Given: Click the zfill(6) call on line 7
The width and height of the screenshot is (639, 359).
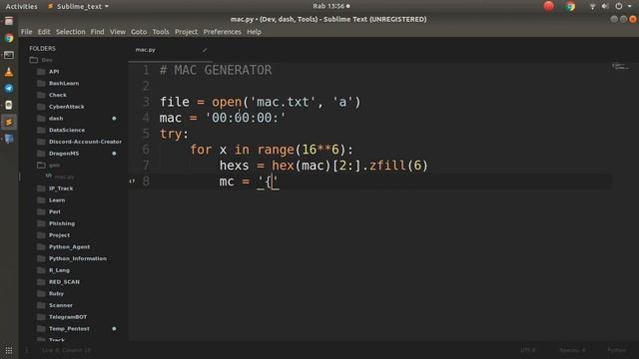Looking at the screenshot, I should pos(398,166).
